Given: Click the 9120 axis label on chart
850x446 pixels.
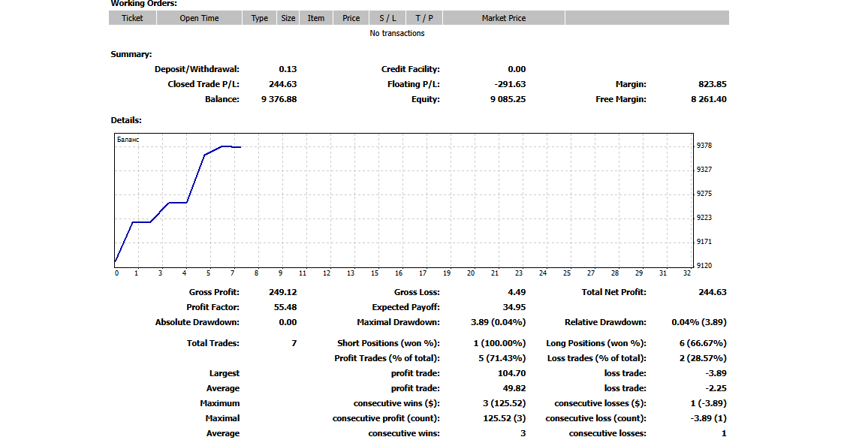Looking at the screenshot, I should (x=704, y=266).
